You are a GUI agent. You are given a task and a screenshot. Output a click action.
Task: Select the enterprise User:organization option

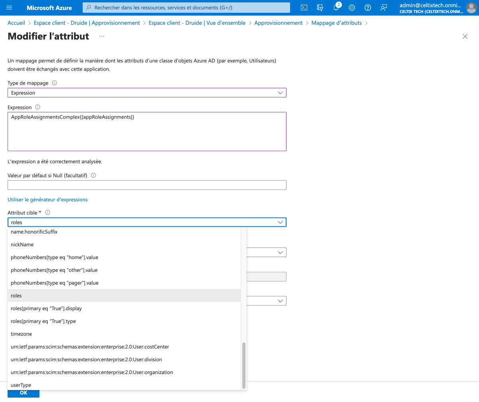click(124, 372)
